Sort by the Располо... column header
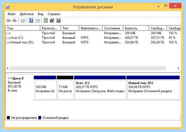This screenshot has width=186, height=132. (51, 28)
